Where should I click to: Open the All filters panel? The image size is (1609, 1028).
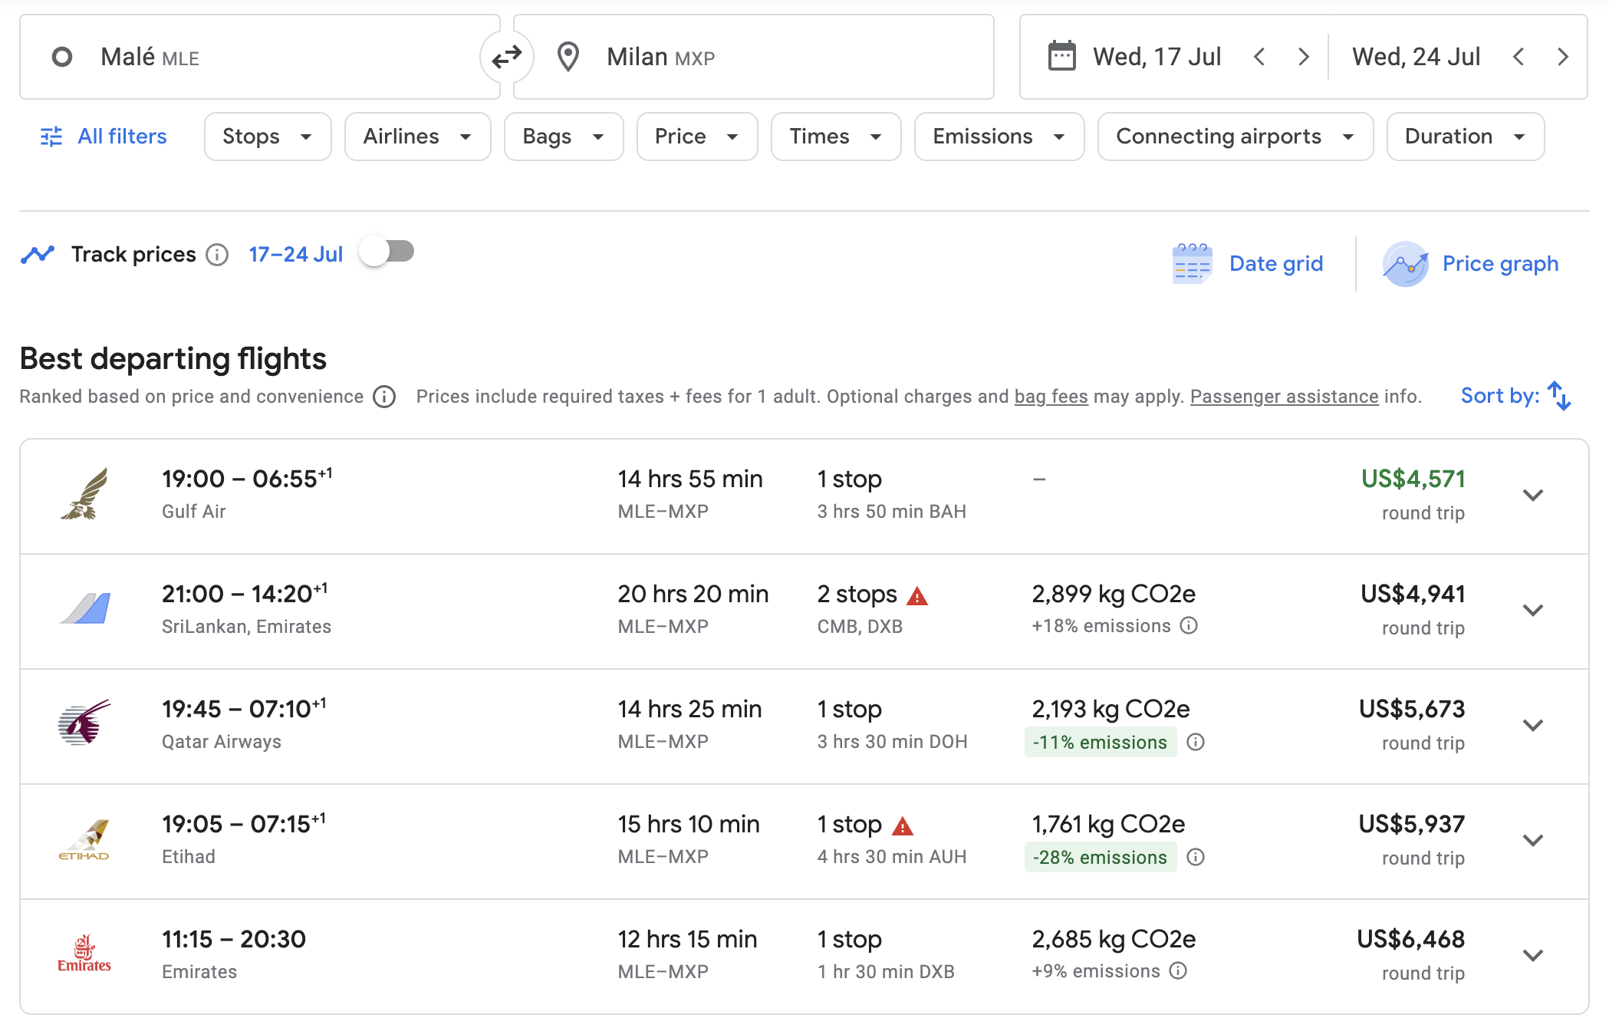point(103,137)
